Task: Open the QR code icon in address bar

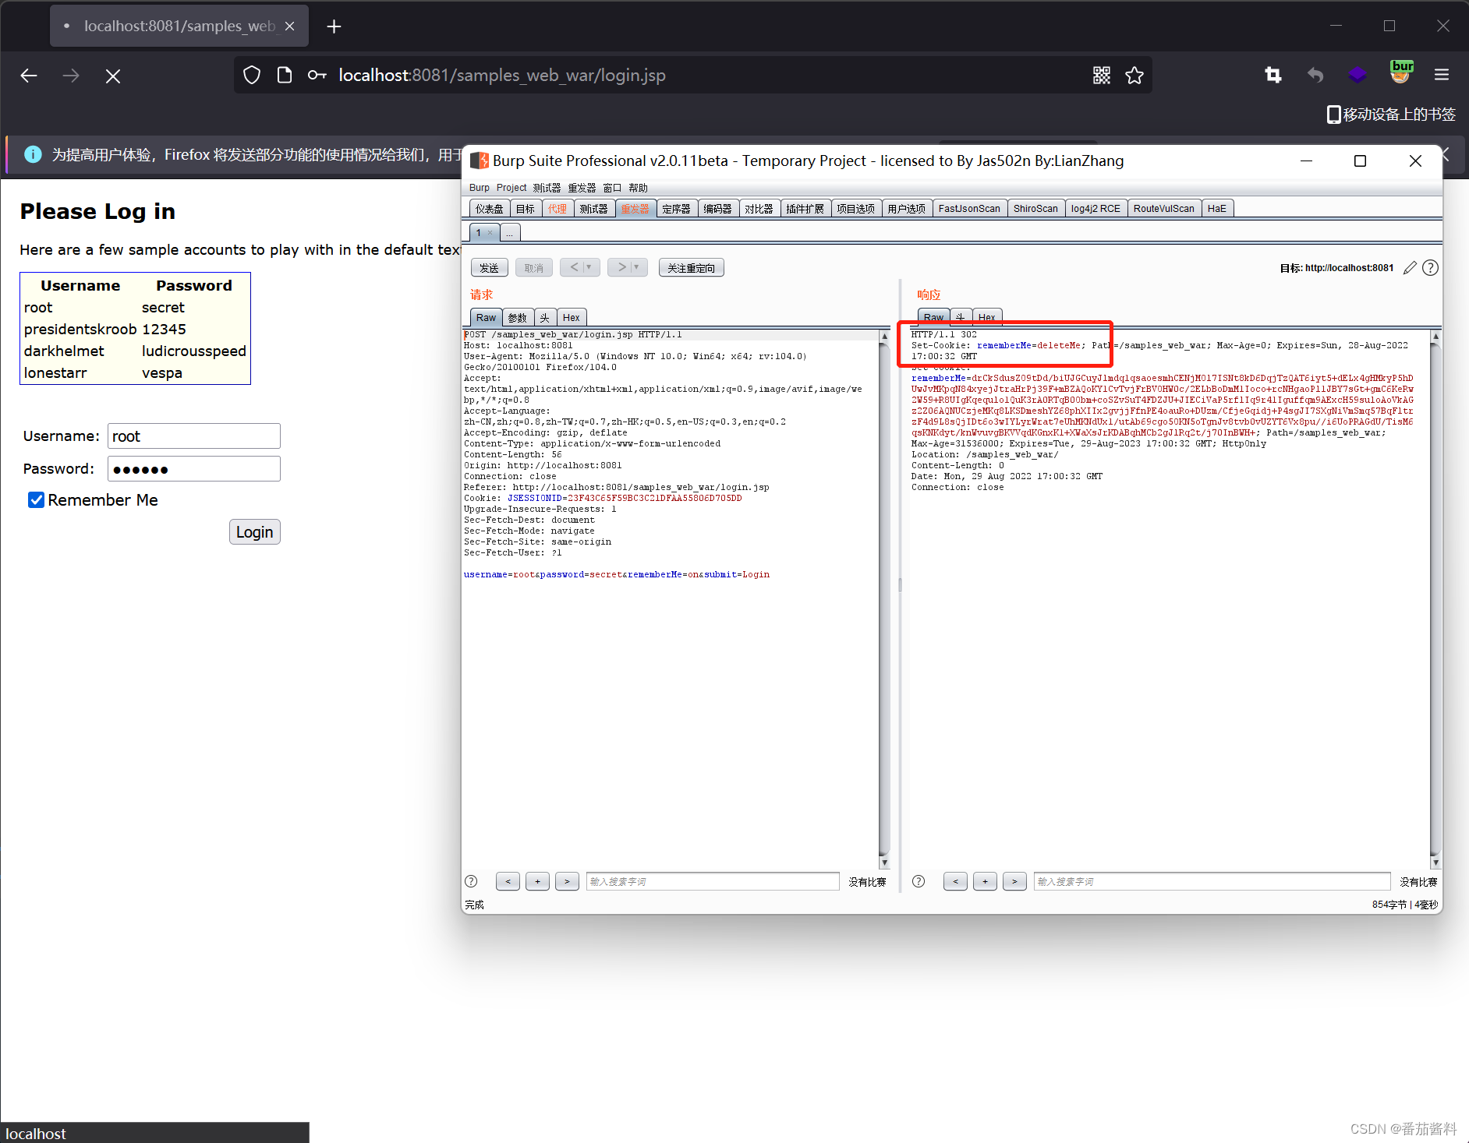Action: pyautogui.click(x=1102, y=75)
